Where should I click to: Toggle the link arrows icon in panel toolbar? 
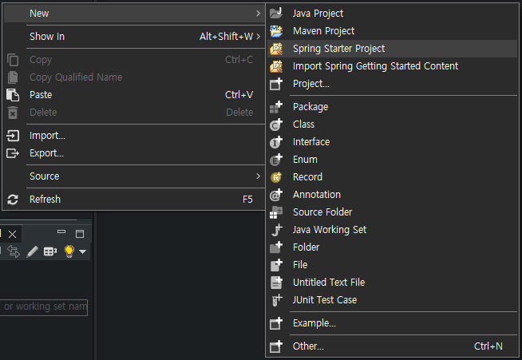click(x=14, y=251)
